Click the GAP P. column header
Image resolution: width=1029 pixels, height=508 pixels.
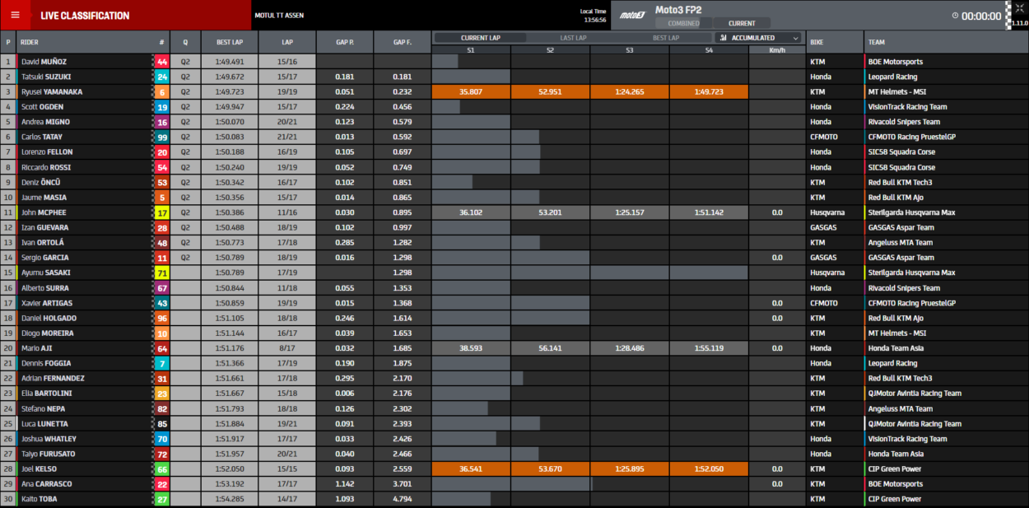(x=345, y=42)
